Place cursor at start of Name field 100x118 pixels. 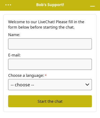9,44
